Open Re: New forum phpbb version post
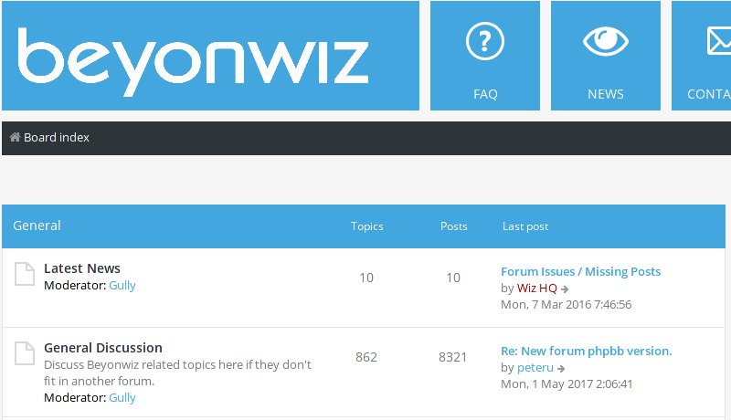The width and height of the screenshot is (731, 420). click(586, 351)
